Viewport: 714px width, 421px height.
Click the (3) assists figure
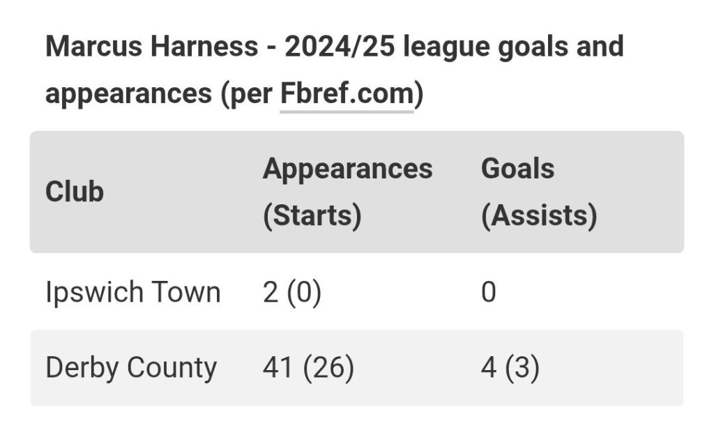click(522, 368)
